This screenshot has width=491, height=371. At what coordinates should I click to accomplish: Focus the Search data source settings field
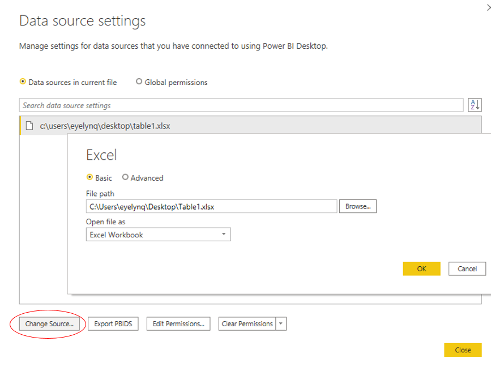pos(241,105)
